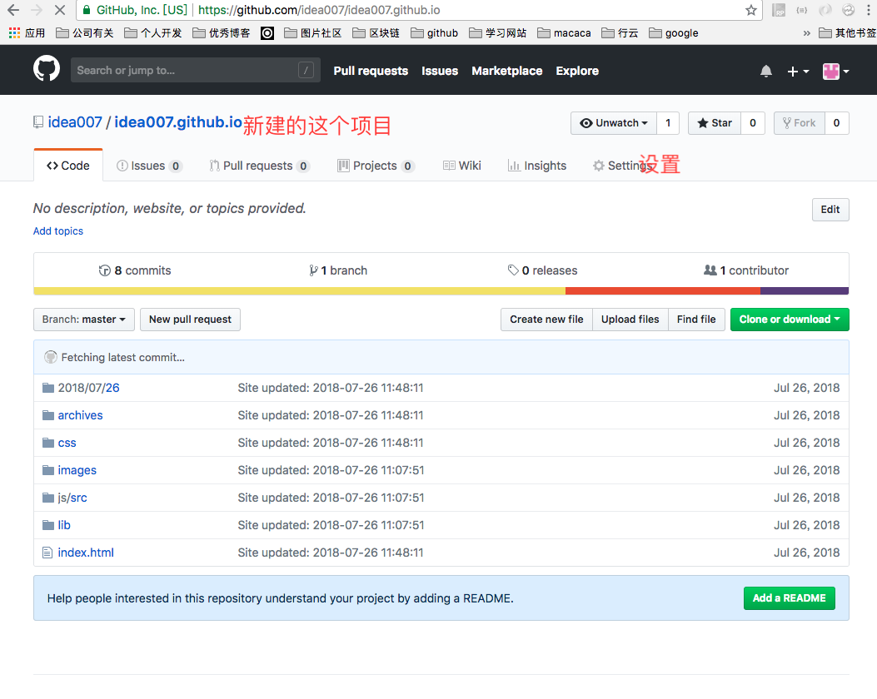View the 8 commits history
The height and width of the screenshot is (699, 877).
[136, 270]
